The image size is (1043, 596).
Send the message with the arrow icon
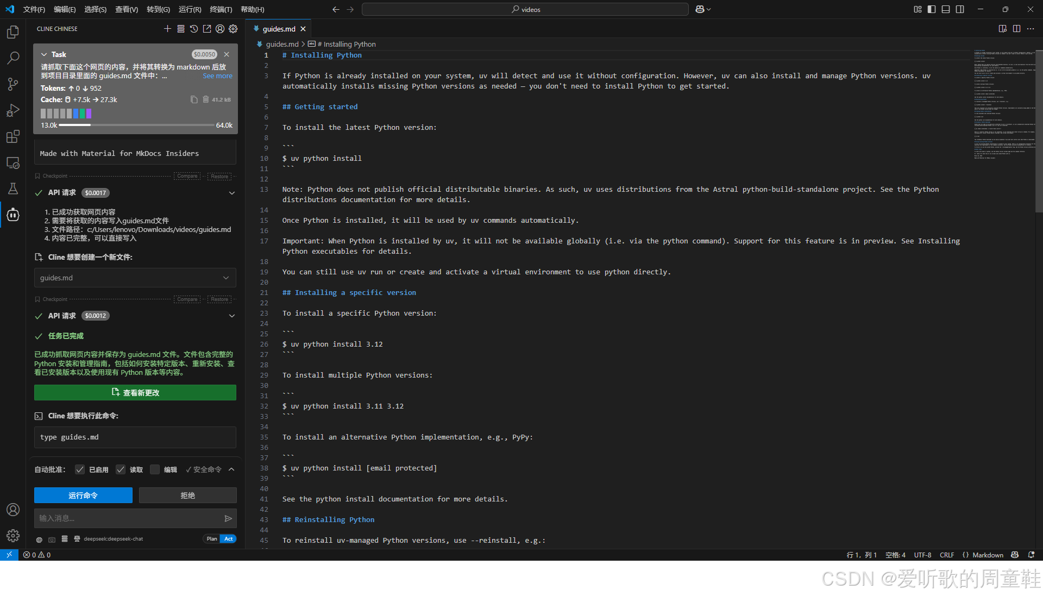point(228,518)
